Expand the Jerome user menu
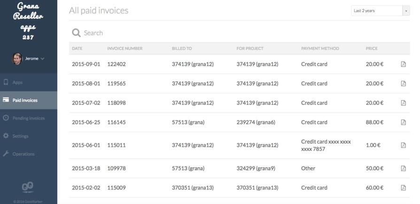Screen dimensions: 420x204 pos(42,59)
